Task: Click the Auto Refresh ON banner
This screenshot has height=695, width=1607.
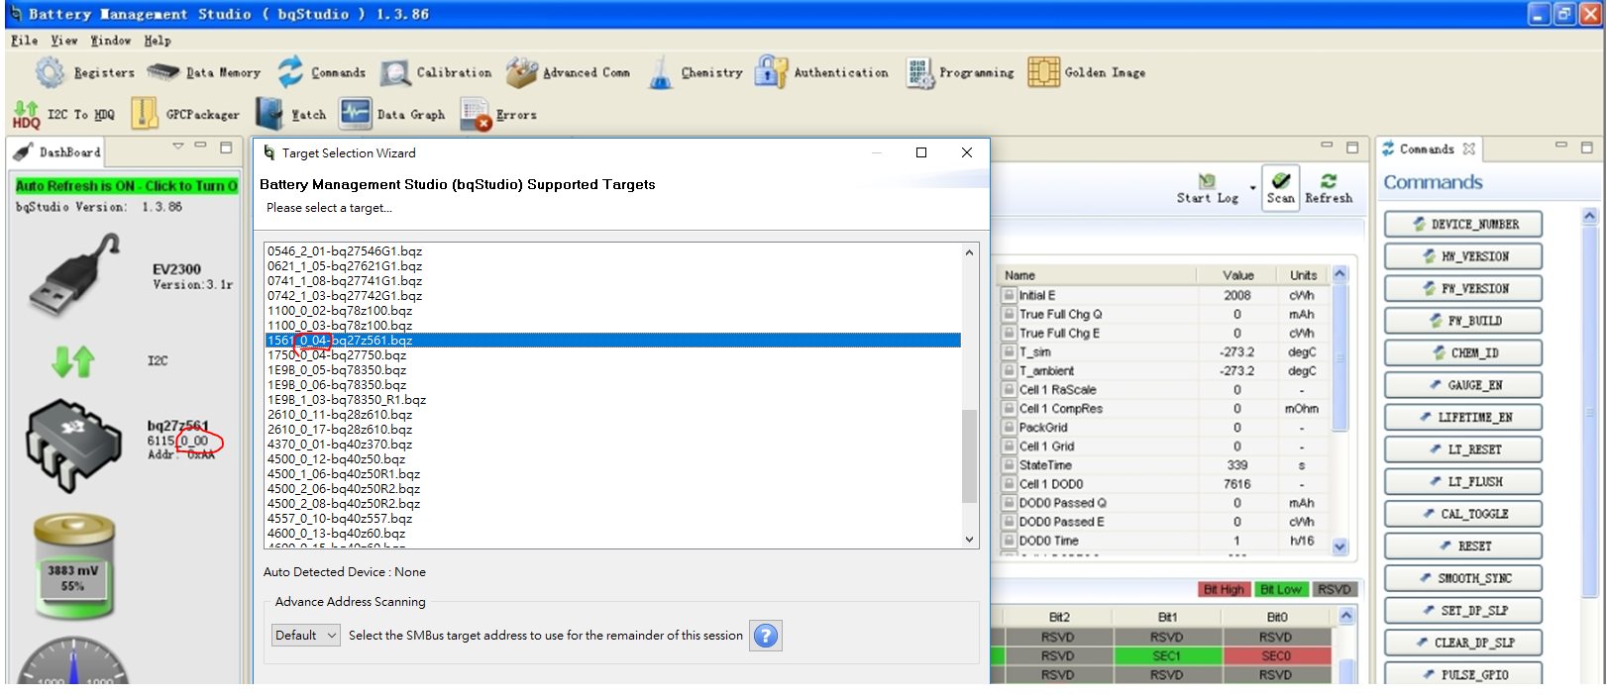Action: (127, 185)
